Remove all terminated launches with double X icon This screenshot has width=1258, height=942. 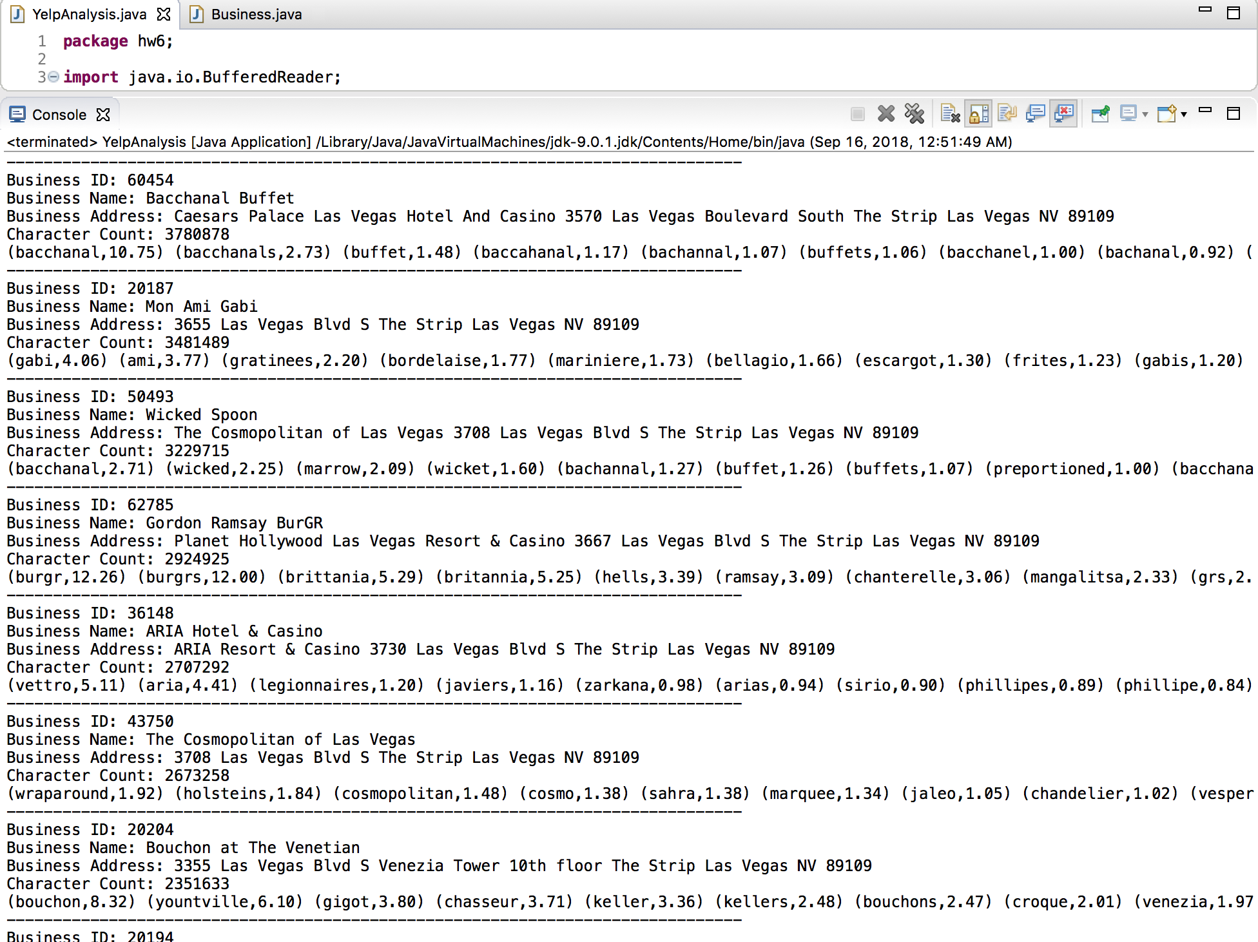914,114
